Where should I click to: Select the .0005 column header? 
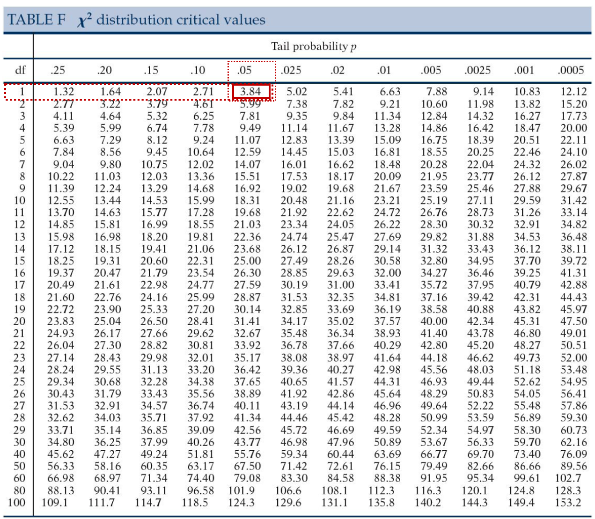tap(571, 70)
